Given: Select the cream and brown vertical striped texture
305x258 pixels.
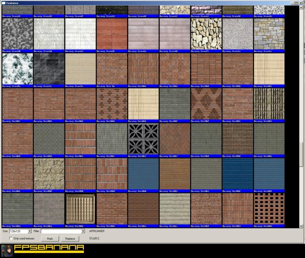Looking at the screenshot, I should [x=269, y=104].
